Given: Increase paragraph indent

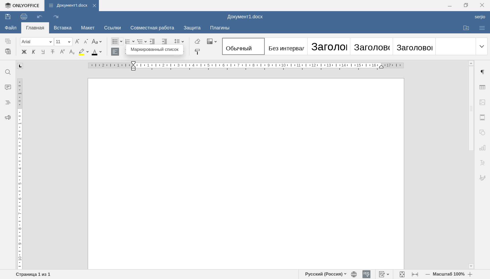Looking at the screenshot, I should (164, 41).
